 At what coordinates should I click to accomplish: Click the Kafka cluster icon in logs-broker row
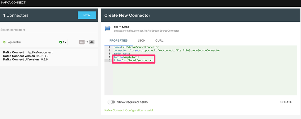[x=92, y=42]
